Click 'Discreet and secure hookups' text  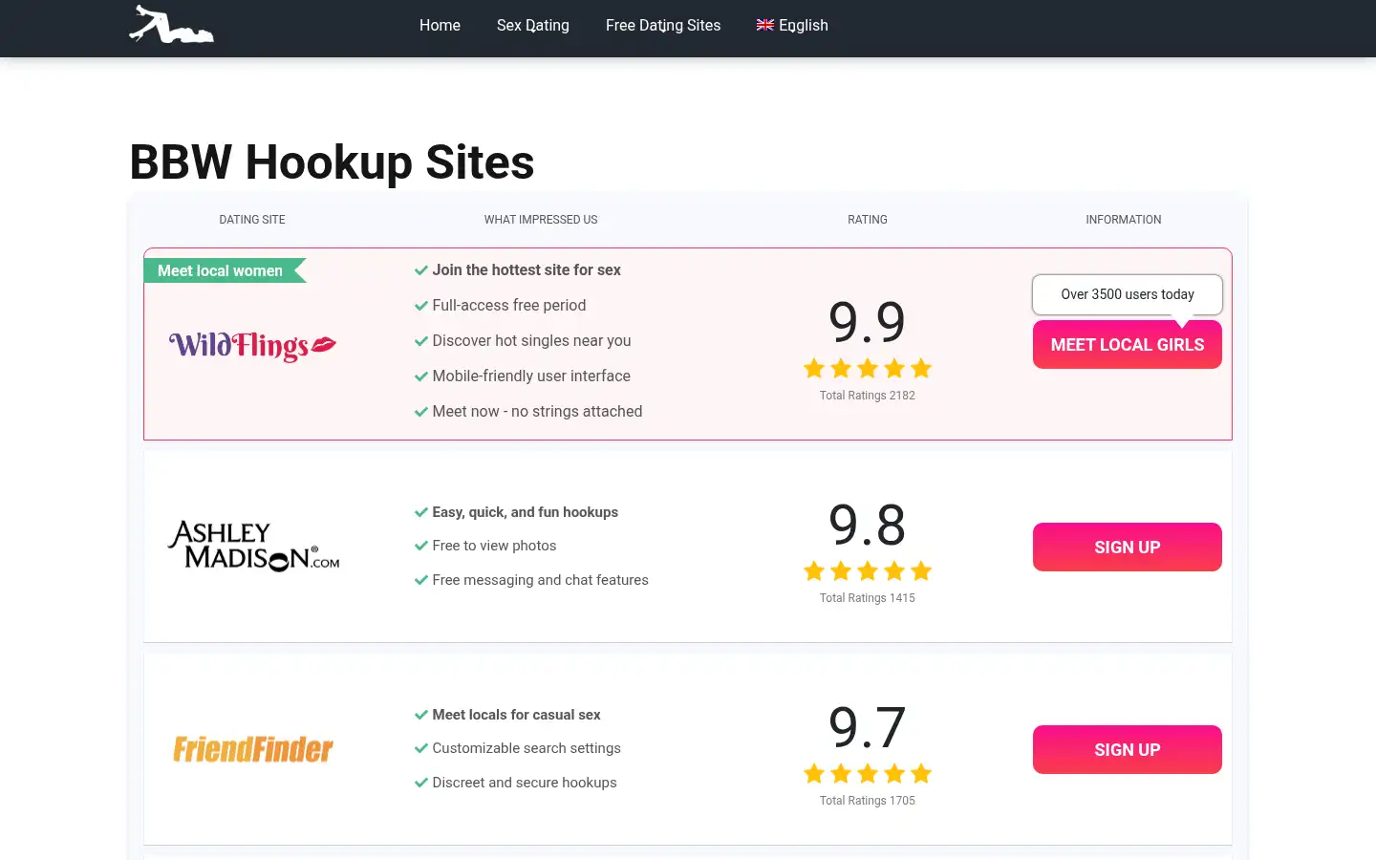tap(525, 783)
